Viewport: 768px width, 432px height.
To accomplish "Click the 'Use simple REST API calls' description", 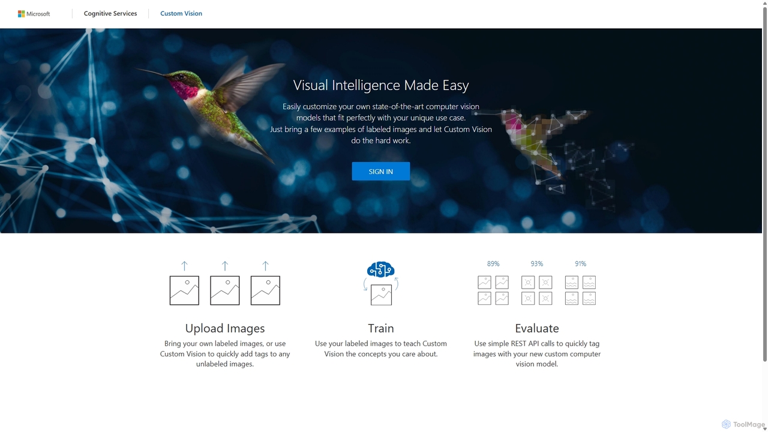I will click(537, 354).
